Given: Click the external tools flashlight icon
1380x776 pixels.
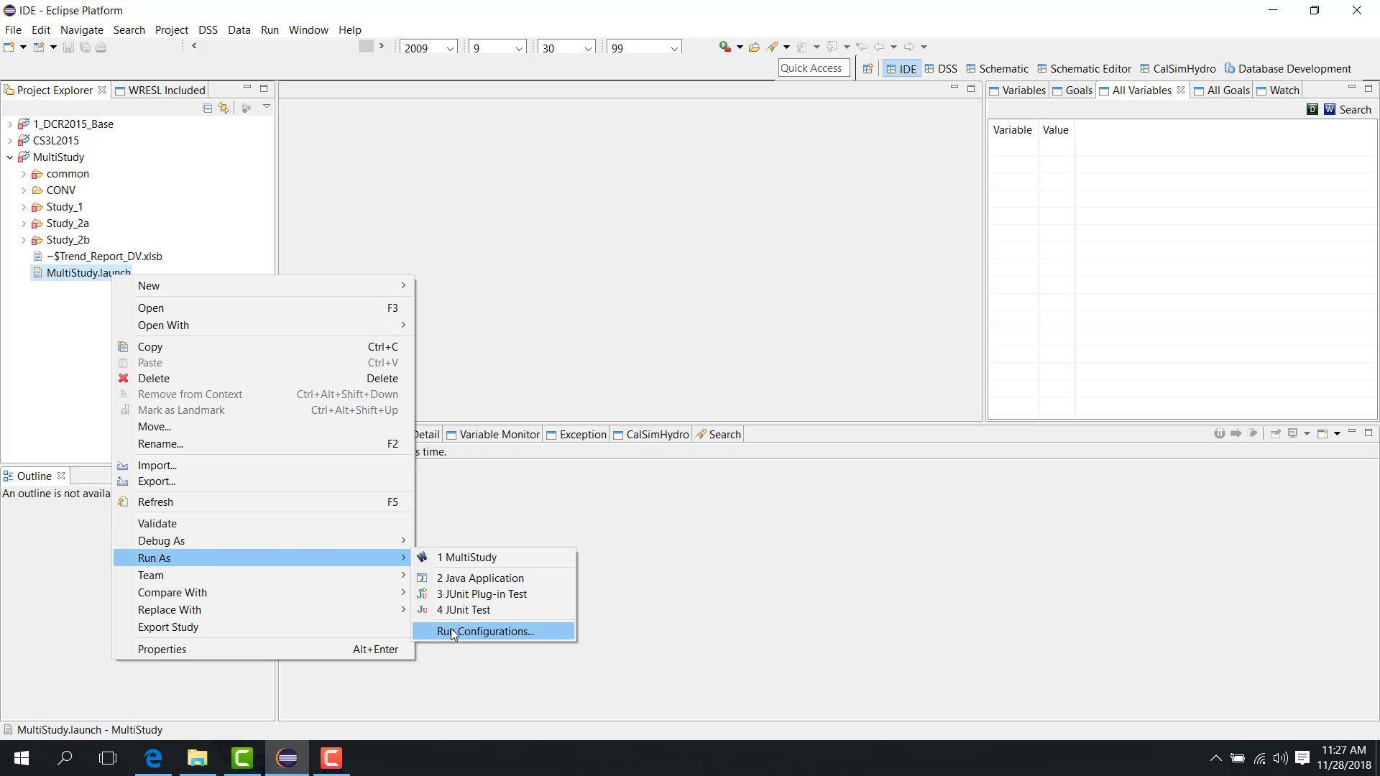Looking at the screenshot, I should pyautogui.click(x=773, y=47).
